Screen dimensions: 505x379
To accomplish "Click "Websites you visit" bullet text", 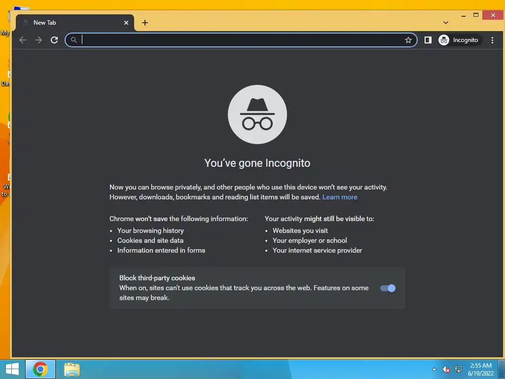I will pyautogui.click(x=300, y=231).
